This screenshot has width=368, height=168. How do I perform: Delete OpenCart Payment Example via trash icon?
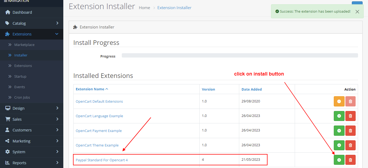click(x=350, y=131)
